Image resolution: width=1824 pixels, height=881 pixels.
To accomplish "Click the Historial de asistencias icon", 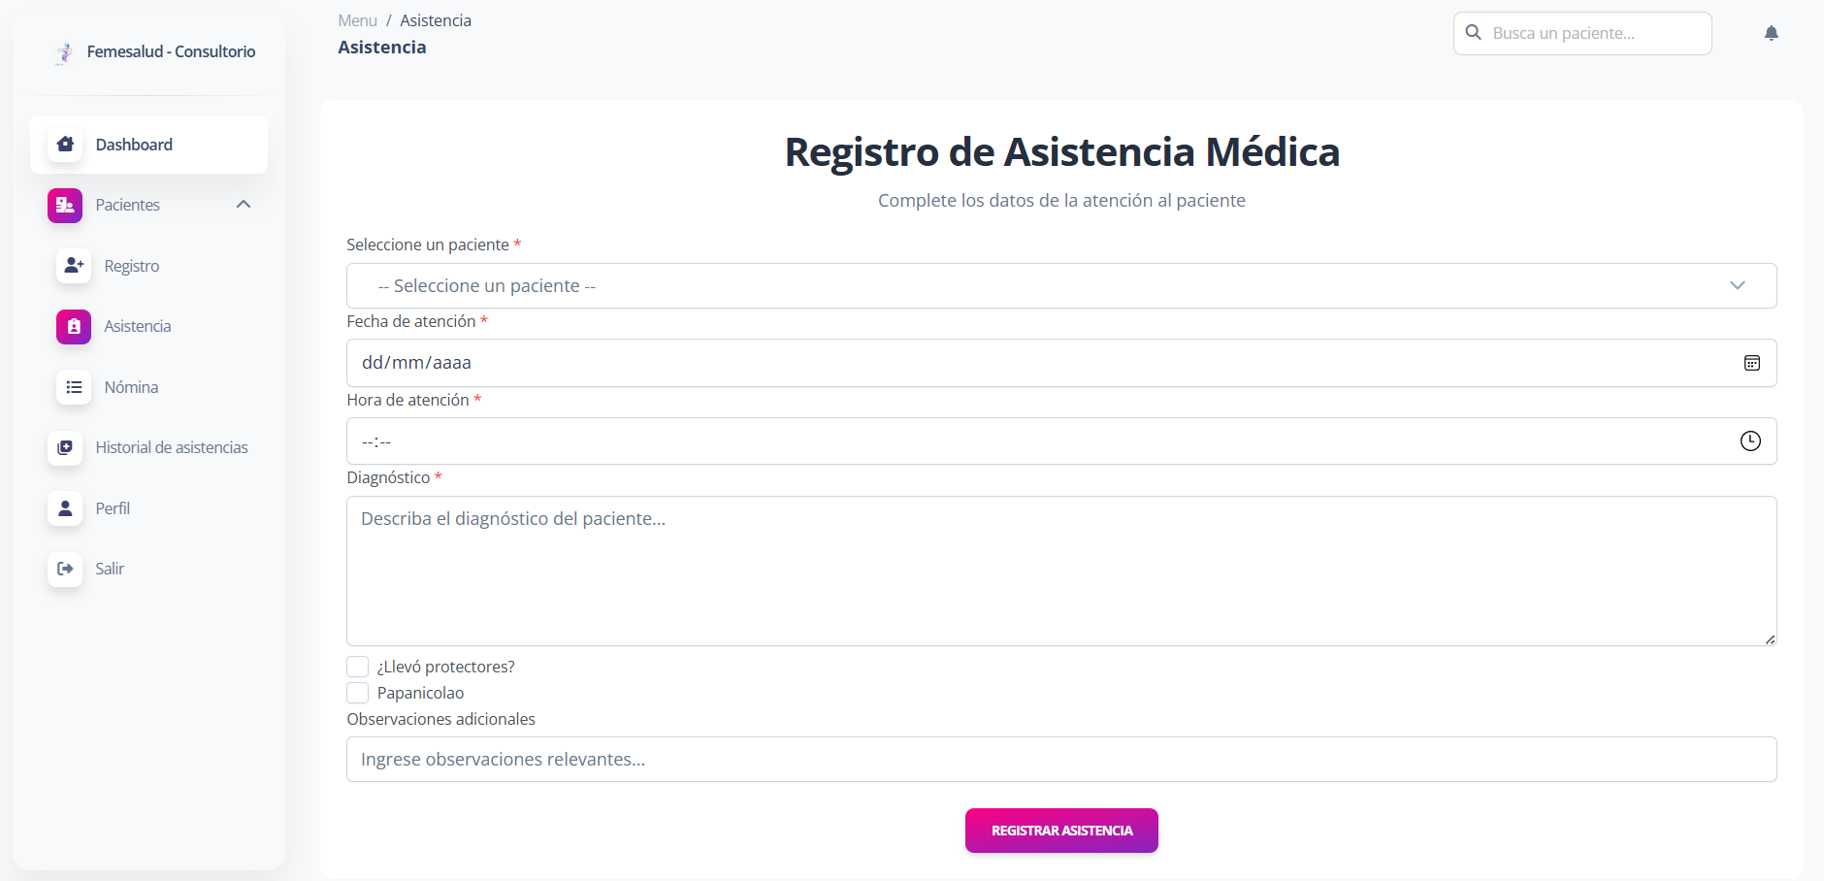I will tap(65, 447).
